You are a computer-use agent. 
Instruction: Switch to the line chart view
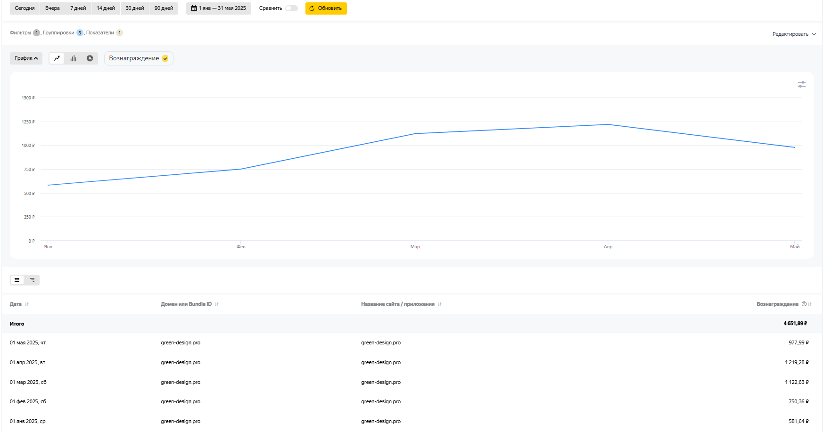57,58
